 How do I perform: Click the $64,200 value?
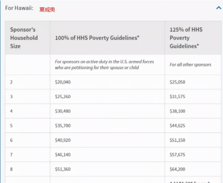tap(177, 169)
